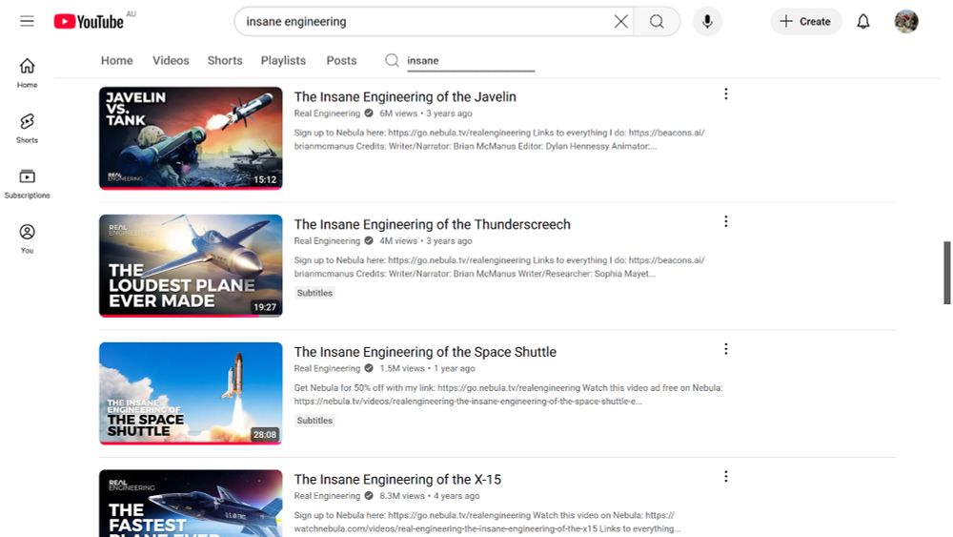This screenshot has height=537, width=953.
Task: Start voice search with microphone
Action: pyautogui.click(x=707, y=22)
